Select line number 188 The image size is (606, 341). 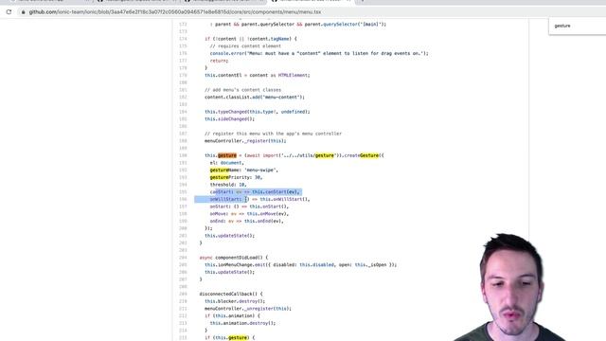(x=183, y=141)
